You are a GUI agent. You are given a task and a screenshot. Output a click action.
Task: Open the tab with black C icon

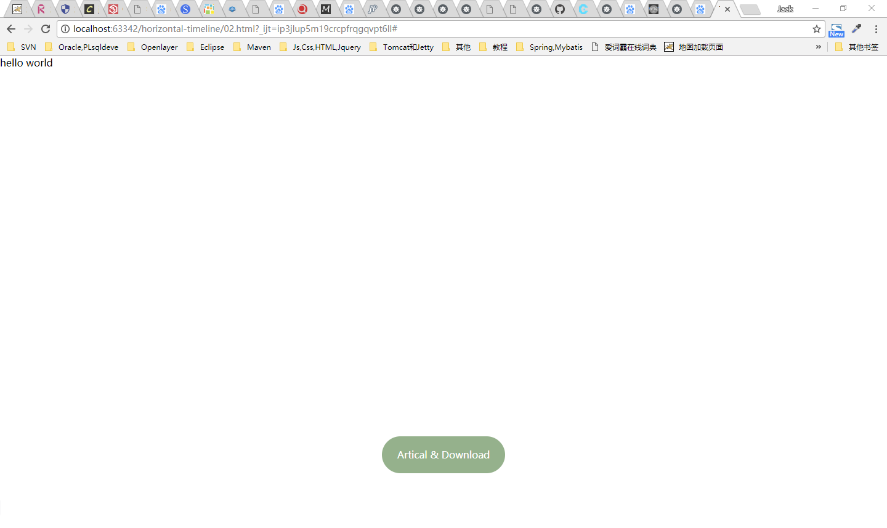point(89,9)
